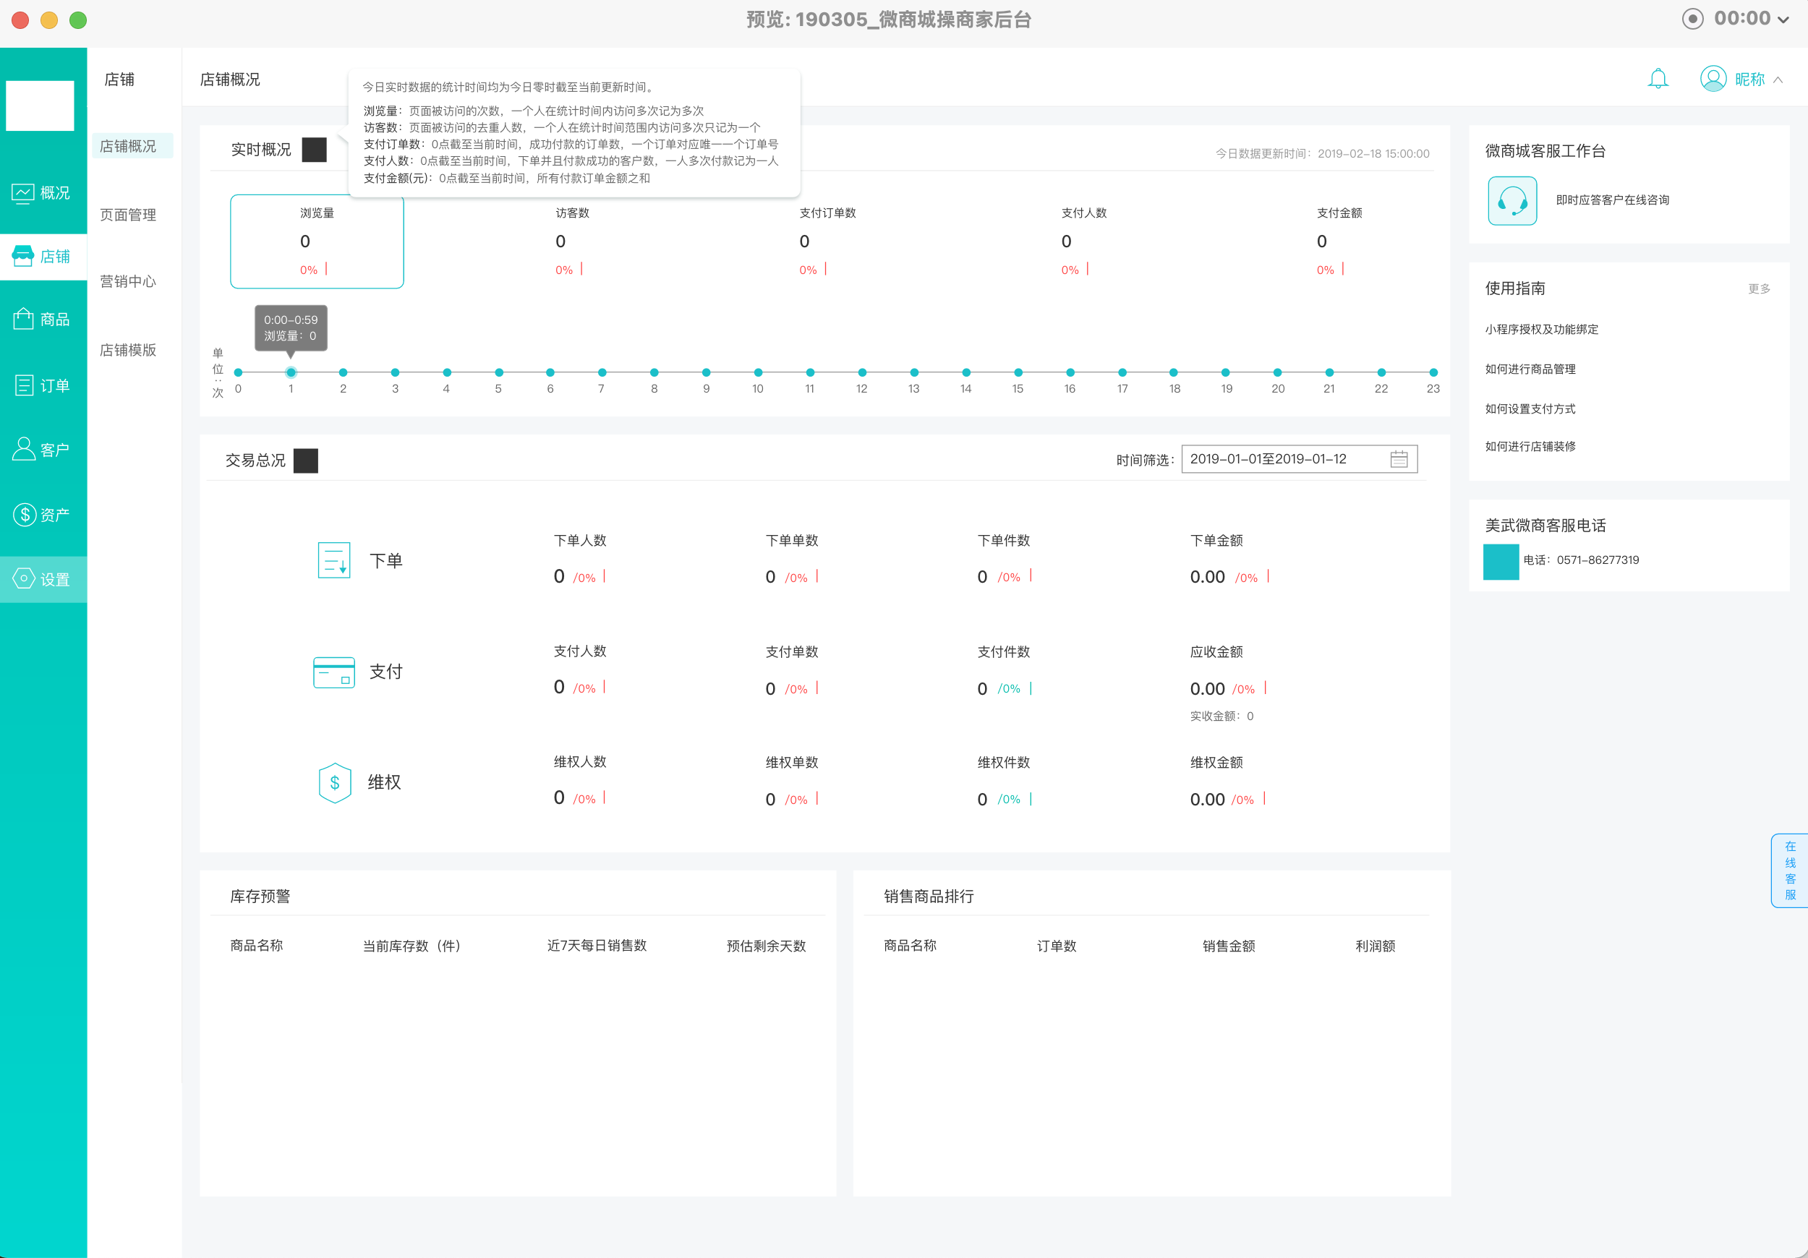
Task: Click the info square next to 实时概况
Action: 314,150
